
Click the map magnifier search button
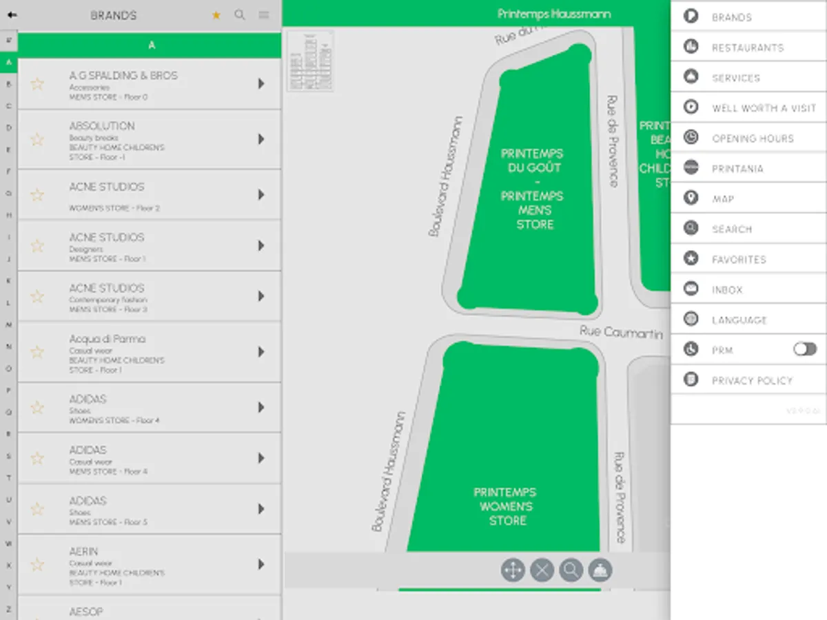tap(571, 570)
